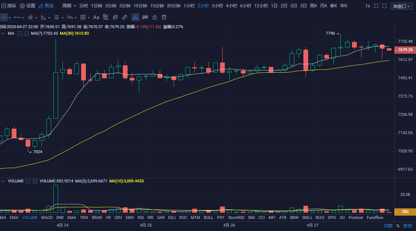Remove the VOLUME indicator with X icon
The height and width of the screenshot is (231, 416).
click(35, 181)
